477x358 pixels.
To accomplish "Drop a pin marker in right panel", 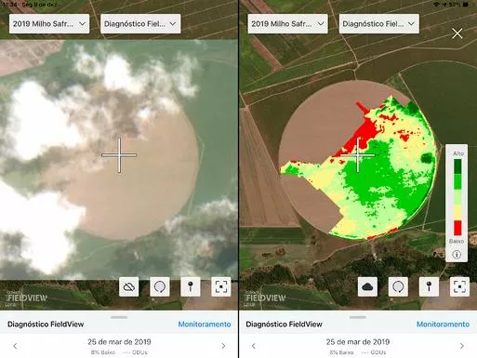I will (x=429, y=287).
